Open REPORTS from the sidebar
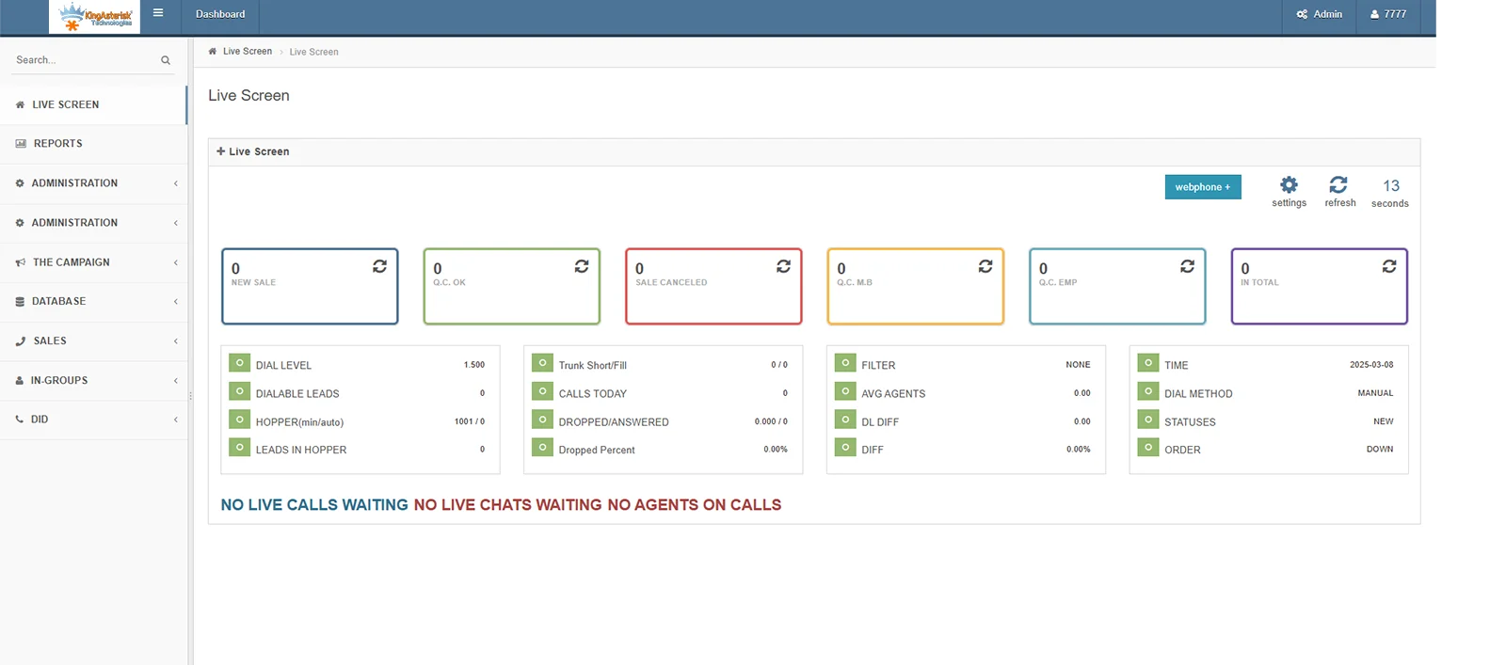 coord(58,144)
